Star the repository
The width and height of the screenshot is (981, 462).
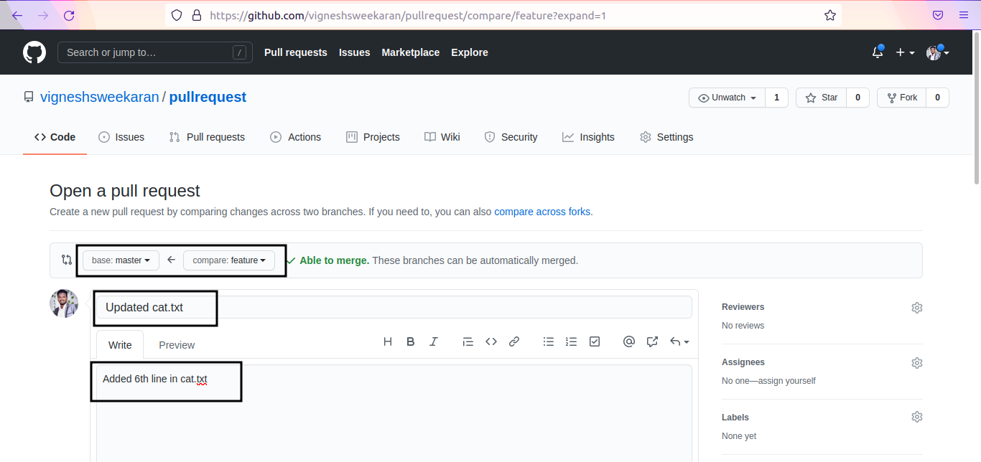coord(821,98)
